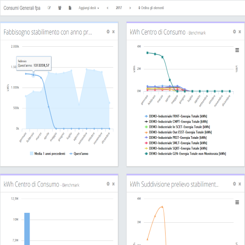Image resolution: width=245 pixels, height=245 pixels.
Task: Toggle Quest'anno legend series
Action: click(x=79, y=154)
